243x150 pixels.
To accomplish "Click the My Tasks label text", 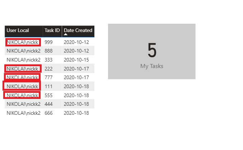I will point(152,66).
